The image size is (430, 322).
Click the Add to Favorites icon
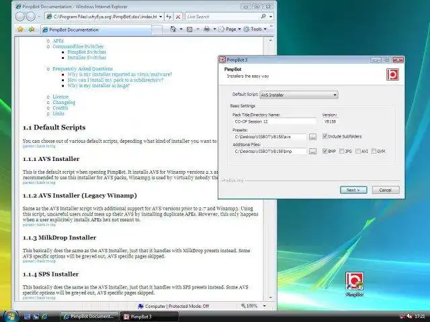[32, 29]
